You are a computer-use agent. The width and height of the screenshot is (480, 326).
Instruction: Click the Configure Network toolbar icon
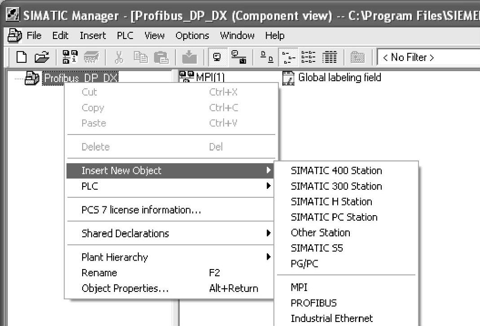point(238,57)
